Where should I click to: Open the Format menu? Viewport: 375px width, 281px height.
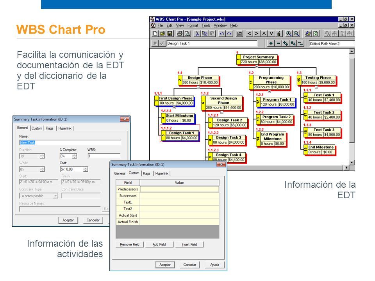coord(193,25)
